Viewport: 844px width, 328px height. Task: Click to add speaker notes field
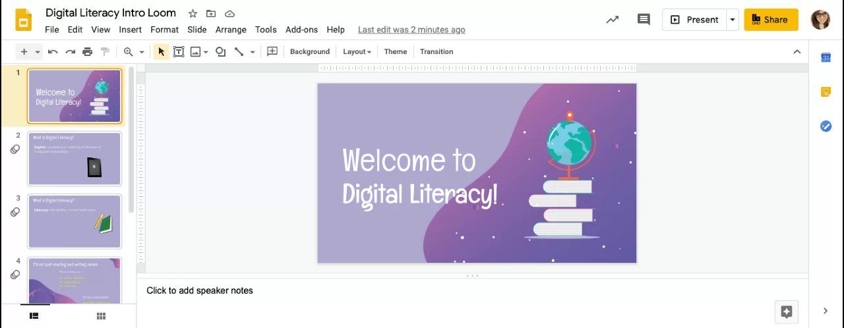(472, 290)
